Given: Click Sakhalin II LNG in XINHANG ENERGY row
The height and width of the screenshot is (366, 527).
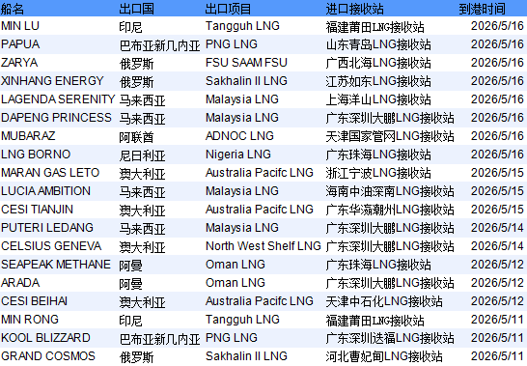Looking at the screenshot, I should tap(246, 81).
